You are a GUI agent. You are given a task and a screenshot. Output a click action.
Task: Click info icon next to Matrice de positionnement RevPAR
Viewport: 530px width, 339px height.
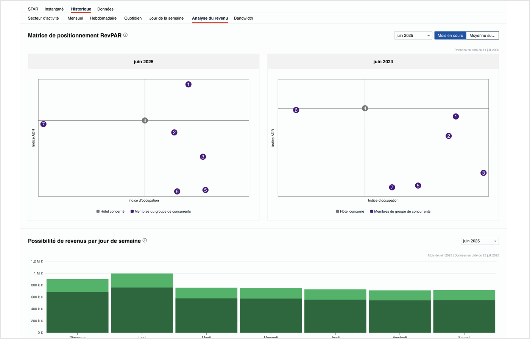coord(125,35)
